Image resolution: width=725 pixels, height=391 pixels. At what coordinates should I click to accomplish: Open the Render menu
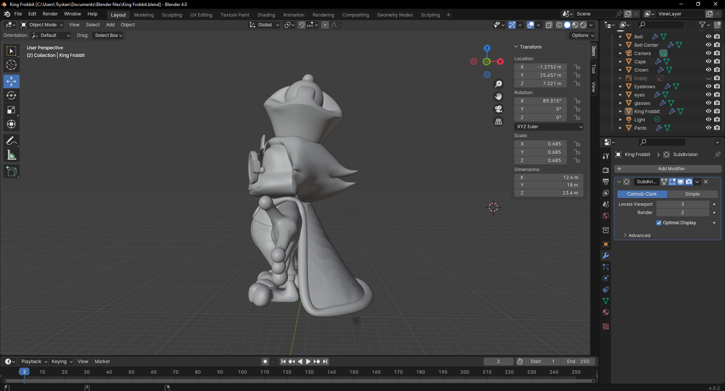pos(50,14)
